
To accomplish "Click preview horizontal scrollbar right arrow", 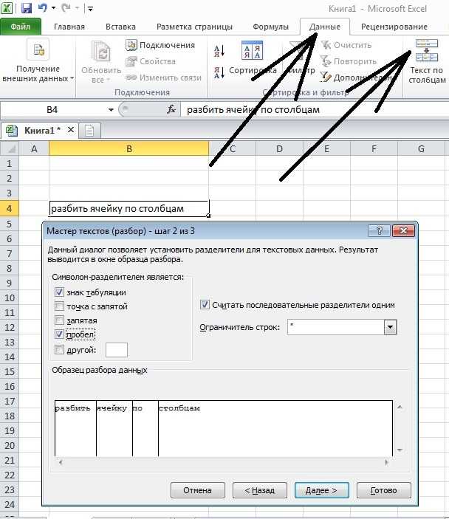I will 386,462.
